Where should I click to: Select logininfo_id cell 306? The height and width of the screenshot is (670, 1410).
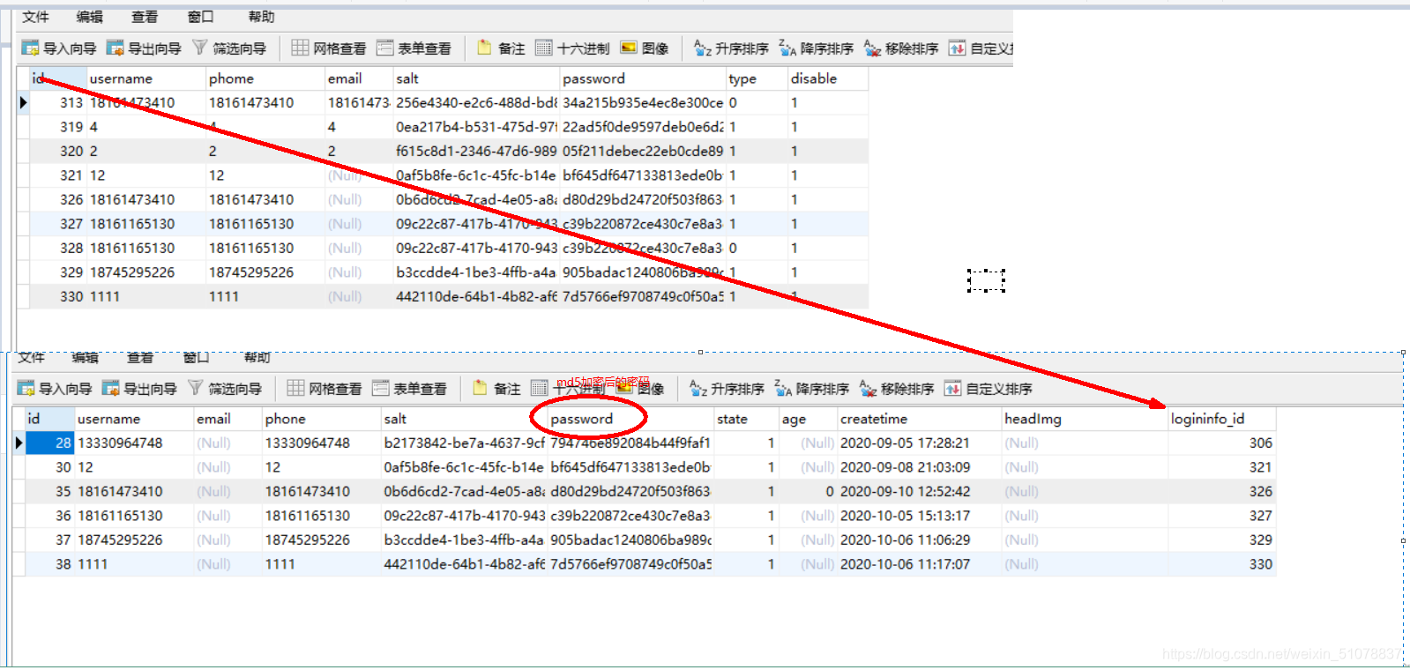[1222, 443]
